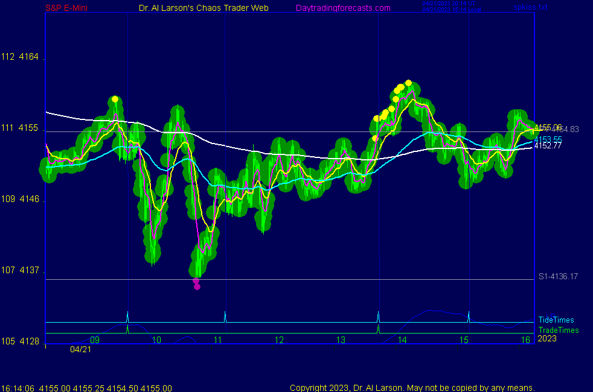The width and height of the screenshot is (593, 392).
Task: Click the "spkiss.txt" file label
Action: coord(530,7)
